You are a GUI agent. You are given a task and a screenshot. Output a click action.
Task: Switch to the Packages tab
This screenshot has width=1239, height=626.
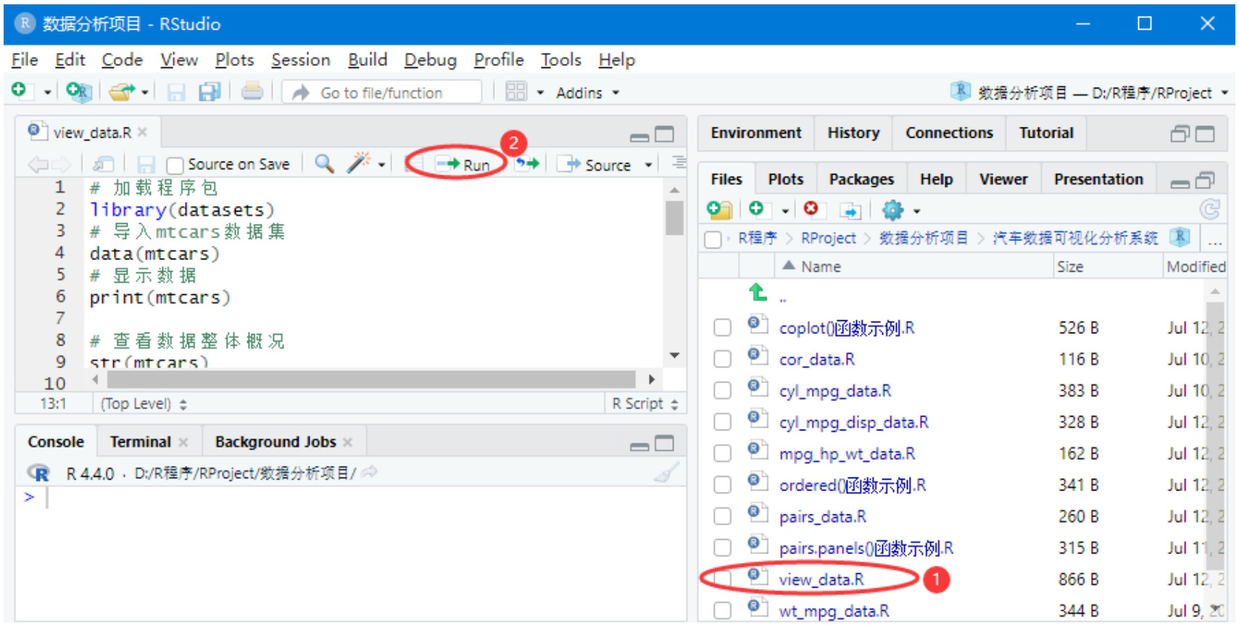(x=861, y=179)
